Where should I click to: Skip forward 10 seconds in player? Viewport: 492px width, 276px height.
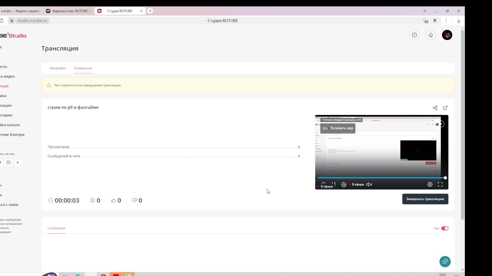[x=344, y=185]
